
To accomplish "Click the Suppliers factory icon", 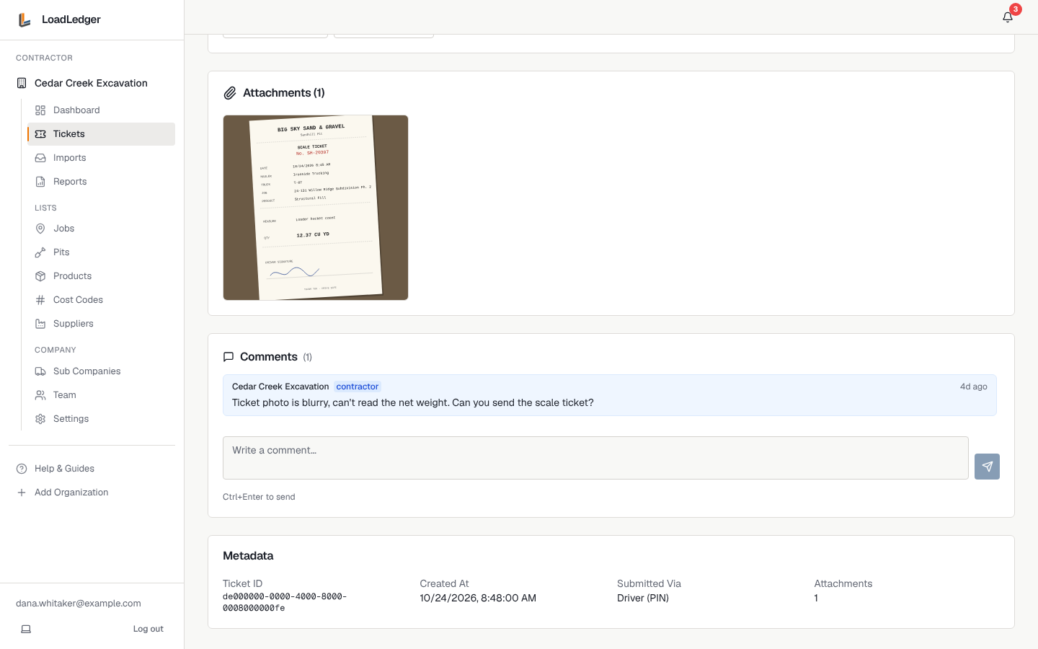I will pyautogui.click(x=40, y=324).
